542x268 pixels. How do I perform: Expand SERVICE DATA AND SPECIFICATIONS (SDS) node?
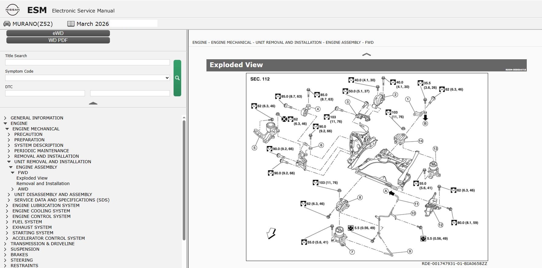point(9,200)
